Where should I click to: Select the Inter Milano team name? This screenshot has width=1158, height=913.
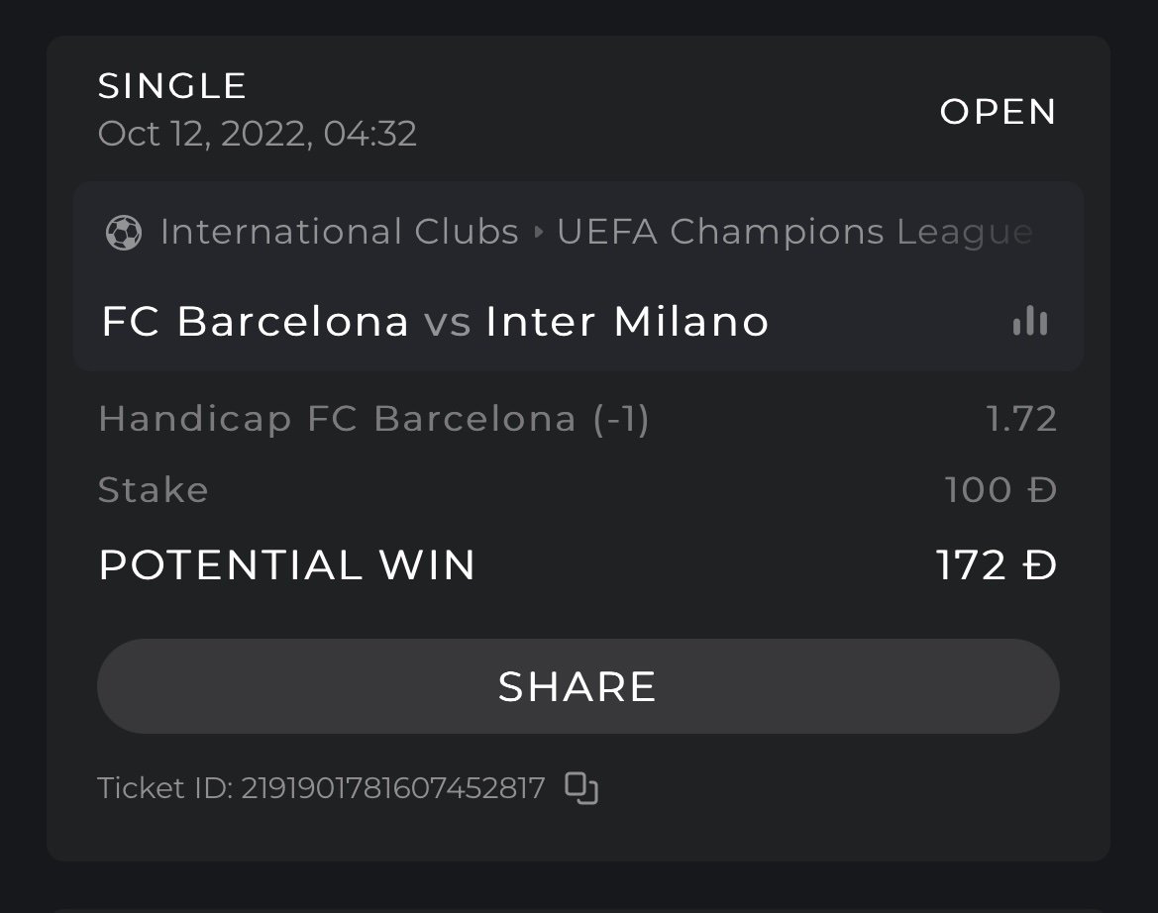(627, 322)
